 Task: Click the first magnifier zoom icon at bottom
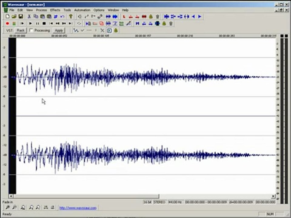pos(8,208)
